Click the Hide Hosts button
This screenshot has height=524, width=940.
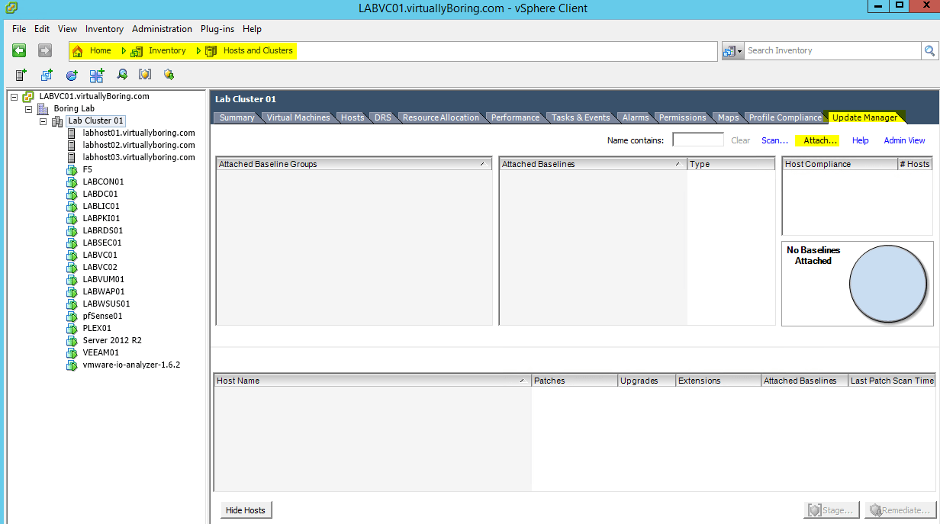pyautogui.click(x=246, y=510)
